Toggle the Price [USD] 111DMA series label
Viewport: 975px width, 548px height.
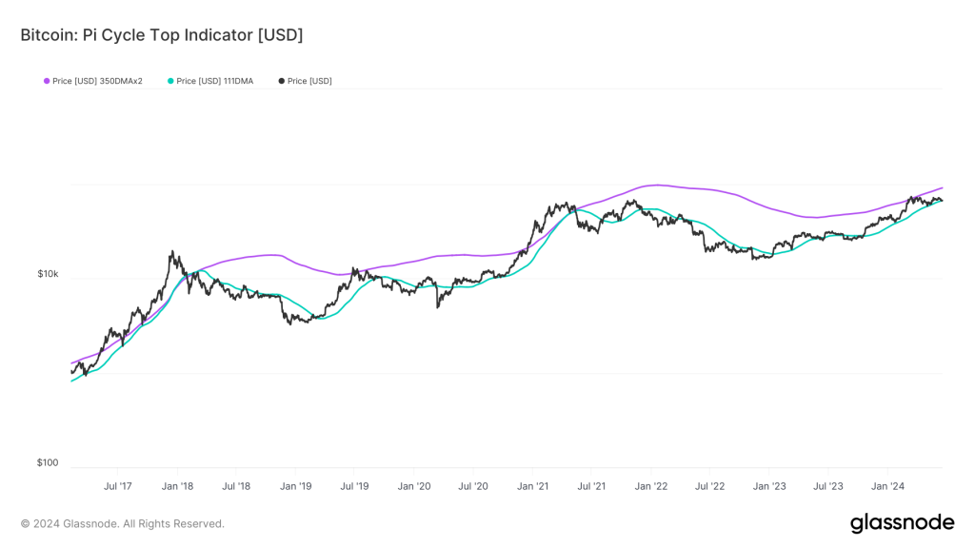pyautogui.click(x=214, y=81)
